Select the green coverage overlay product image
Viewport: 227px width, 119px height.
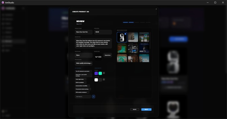tap(122, 48)
